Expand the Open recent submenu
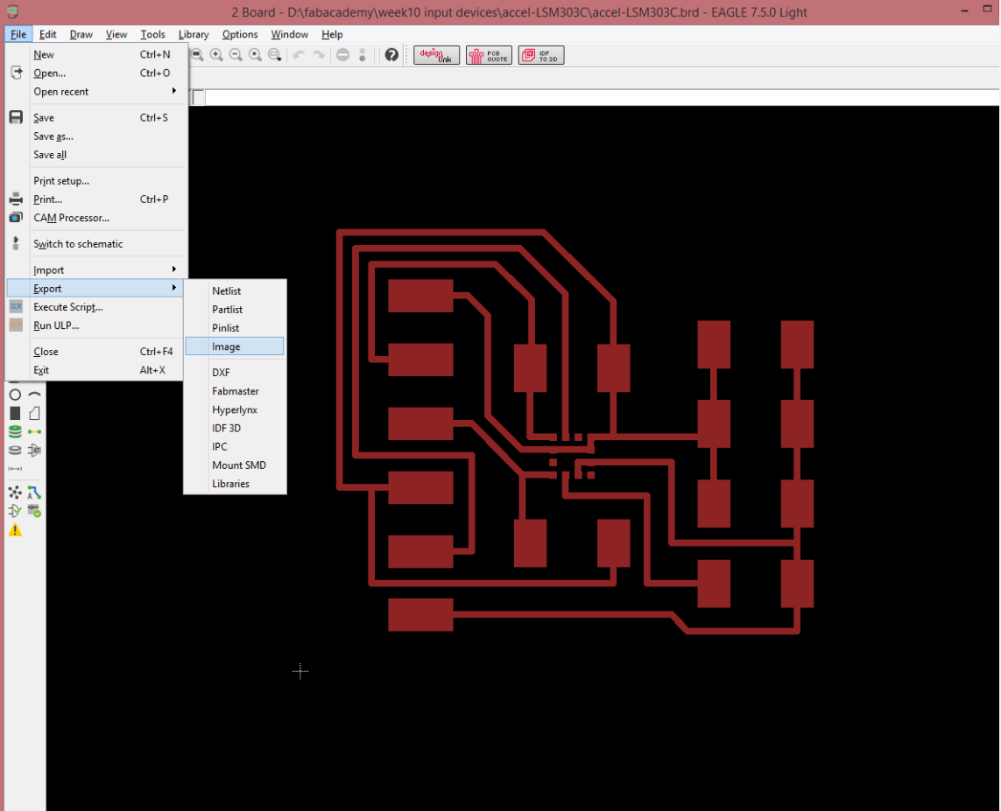 pyautogui.click(x=97, y=92)
